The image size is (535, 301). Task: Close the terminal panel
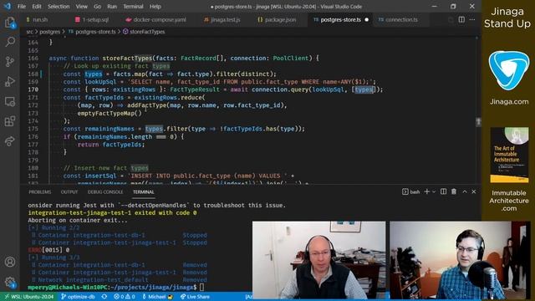tap(474, 191)
